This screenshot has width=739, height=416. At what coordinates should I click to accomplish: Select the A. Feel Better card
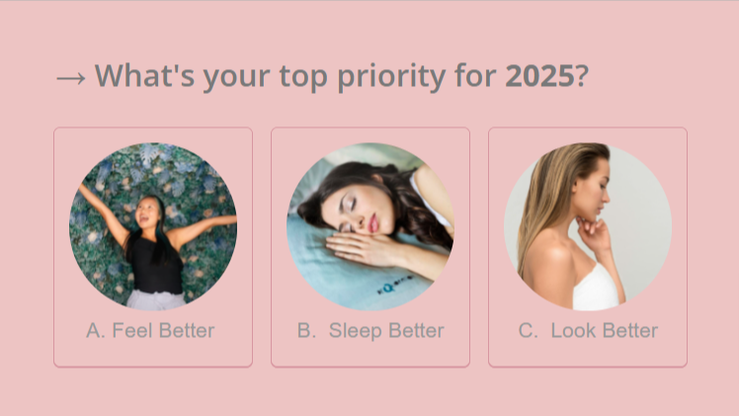pos(153,247)
